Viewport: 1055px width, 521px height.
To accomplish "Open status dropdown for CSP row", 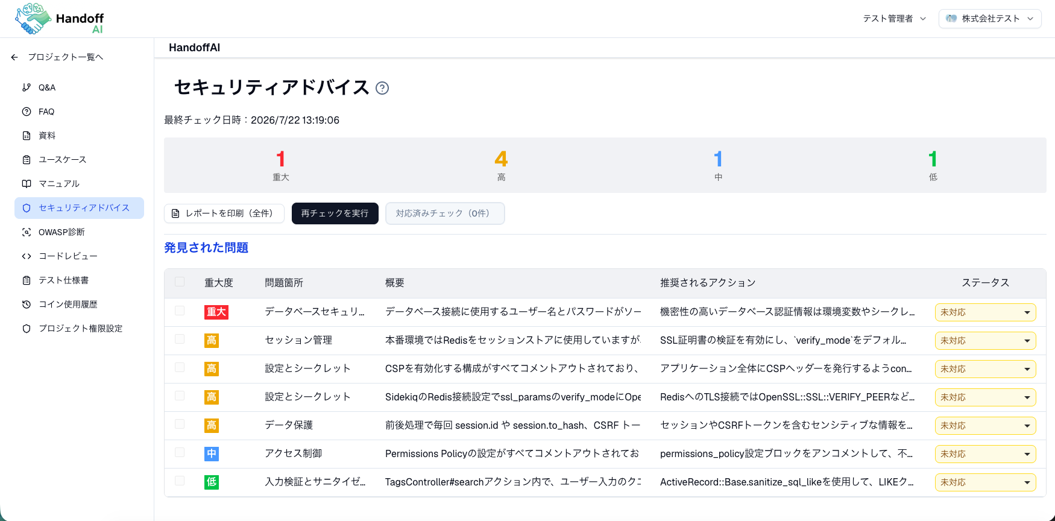I will 985,369.
